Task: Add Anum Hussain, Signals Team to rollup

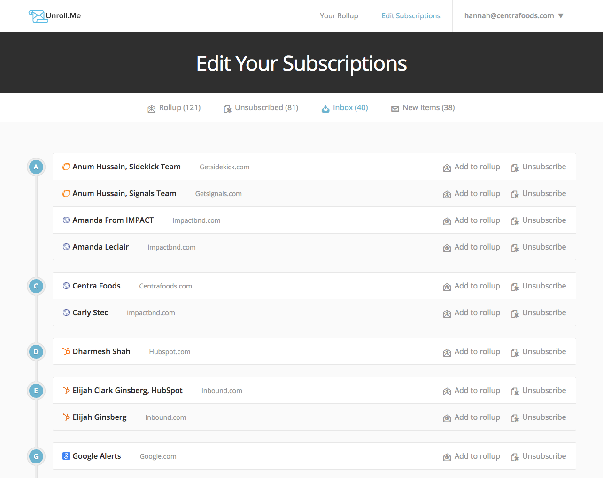Action: tap(472, 194)
